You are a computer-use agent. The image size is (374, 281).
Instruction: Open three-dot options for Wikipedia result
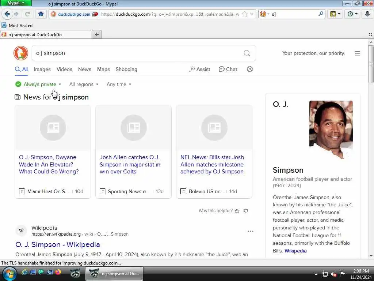[x=251, y=231]
